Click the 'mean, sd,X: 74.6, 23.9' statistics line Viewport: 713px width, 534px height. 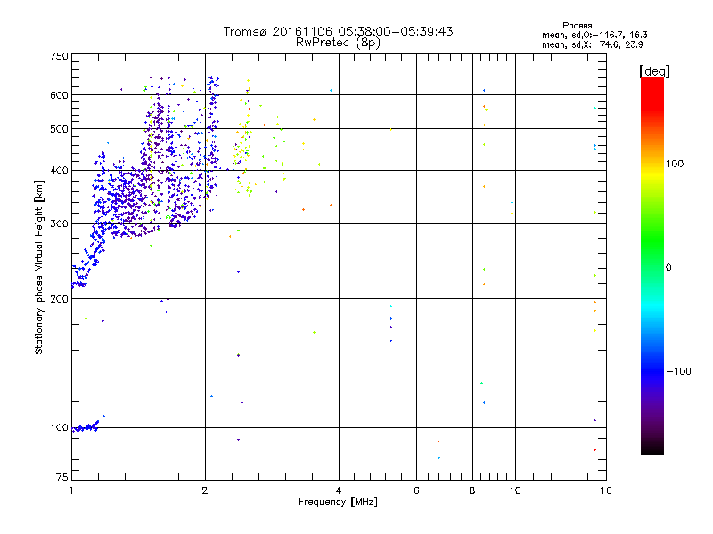tap(592, 44)
